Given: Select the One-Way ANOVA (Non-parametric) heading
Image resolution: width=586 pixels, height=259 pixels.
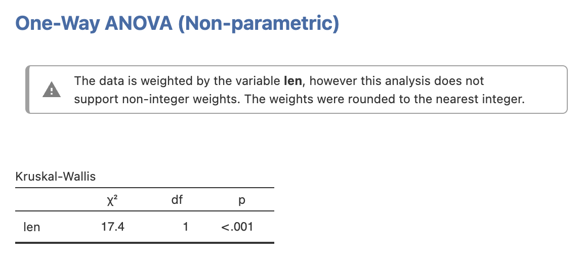Looking at the screenshot, I should click(x=177, y=24).
